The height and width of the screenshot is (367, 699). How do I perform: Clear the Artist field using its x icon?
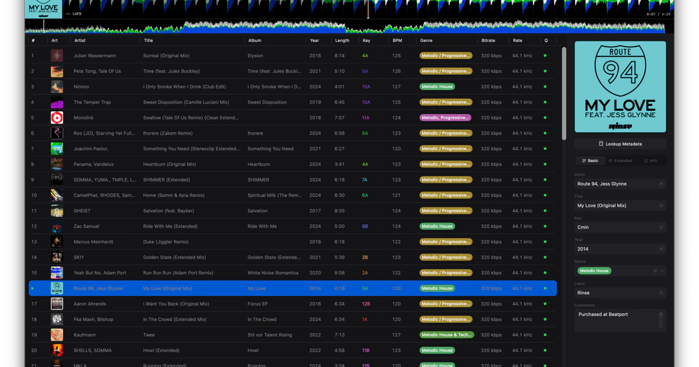point(661,183)
